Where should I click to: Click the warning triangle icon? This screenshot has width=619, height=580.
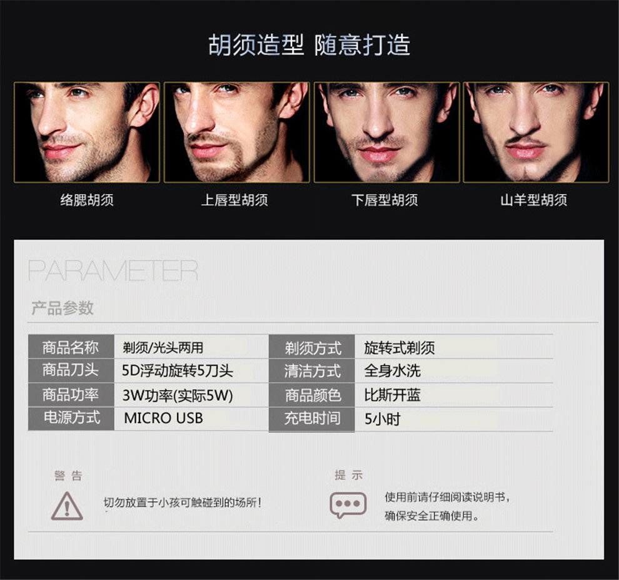(67, 506)
